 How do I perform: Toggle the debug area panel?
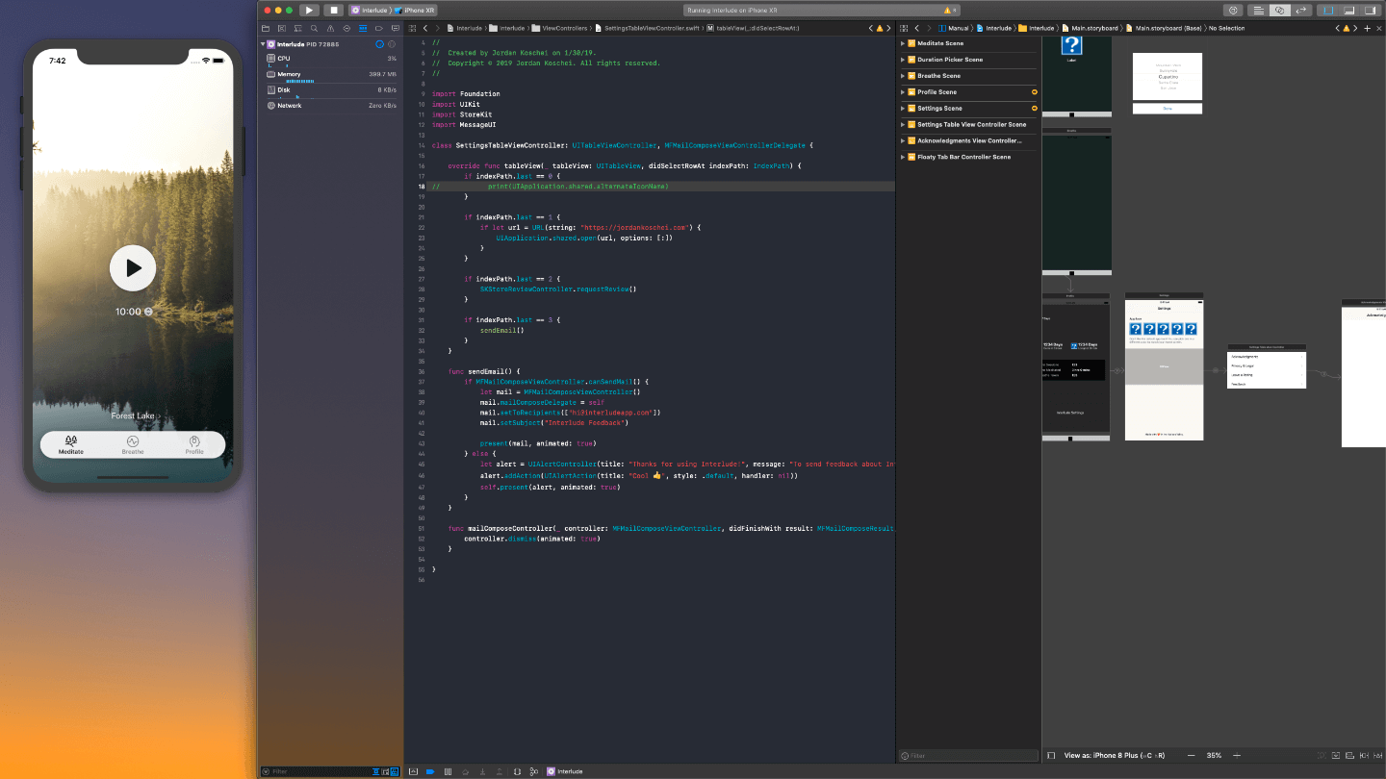1347,10
